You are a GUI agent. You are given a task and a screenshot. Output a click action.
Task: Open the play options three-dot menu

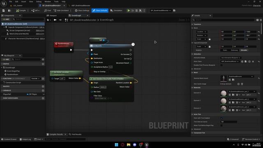click(144, 11)
